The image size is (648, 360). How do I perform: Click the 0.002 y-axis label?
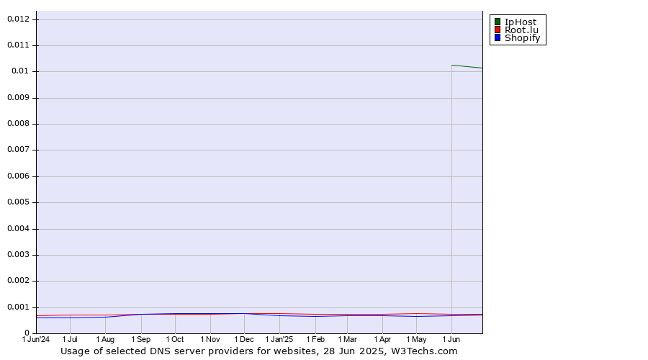click(18, 281)
